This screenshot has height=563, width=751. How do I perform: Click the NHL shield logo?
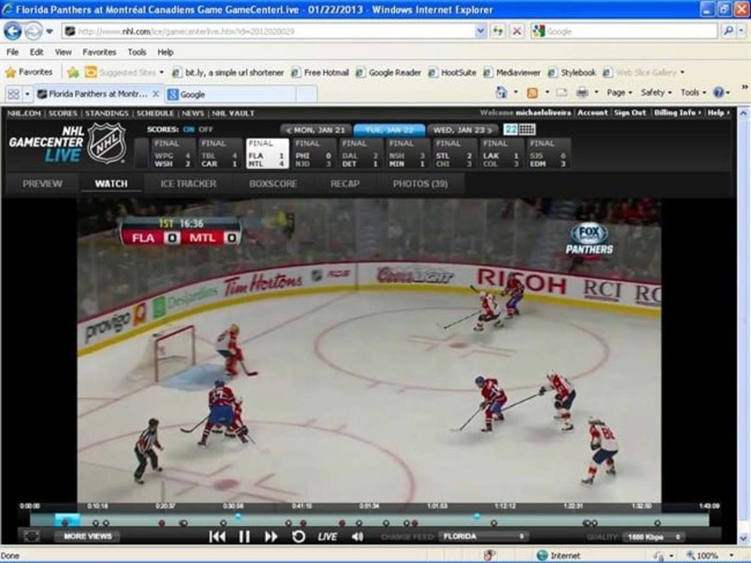click(x=107, y=143)
